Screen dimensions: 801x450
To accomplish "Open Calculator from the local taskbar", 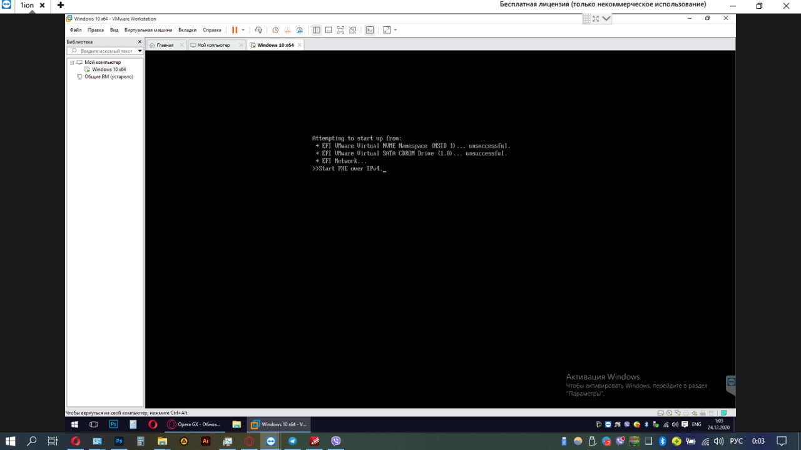I will (x=141, y=441).
